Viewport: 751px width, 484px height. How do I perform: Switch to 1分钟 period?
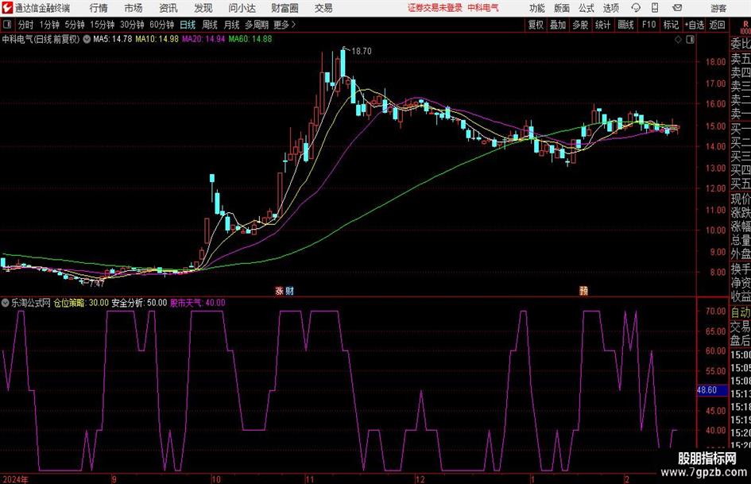[x=49, y=25]
